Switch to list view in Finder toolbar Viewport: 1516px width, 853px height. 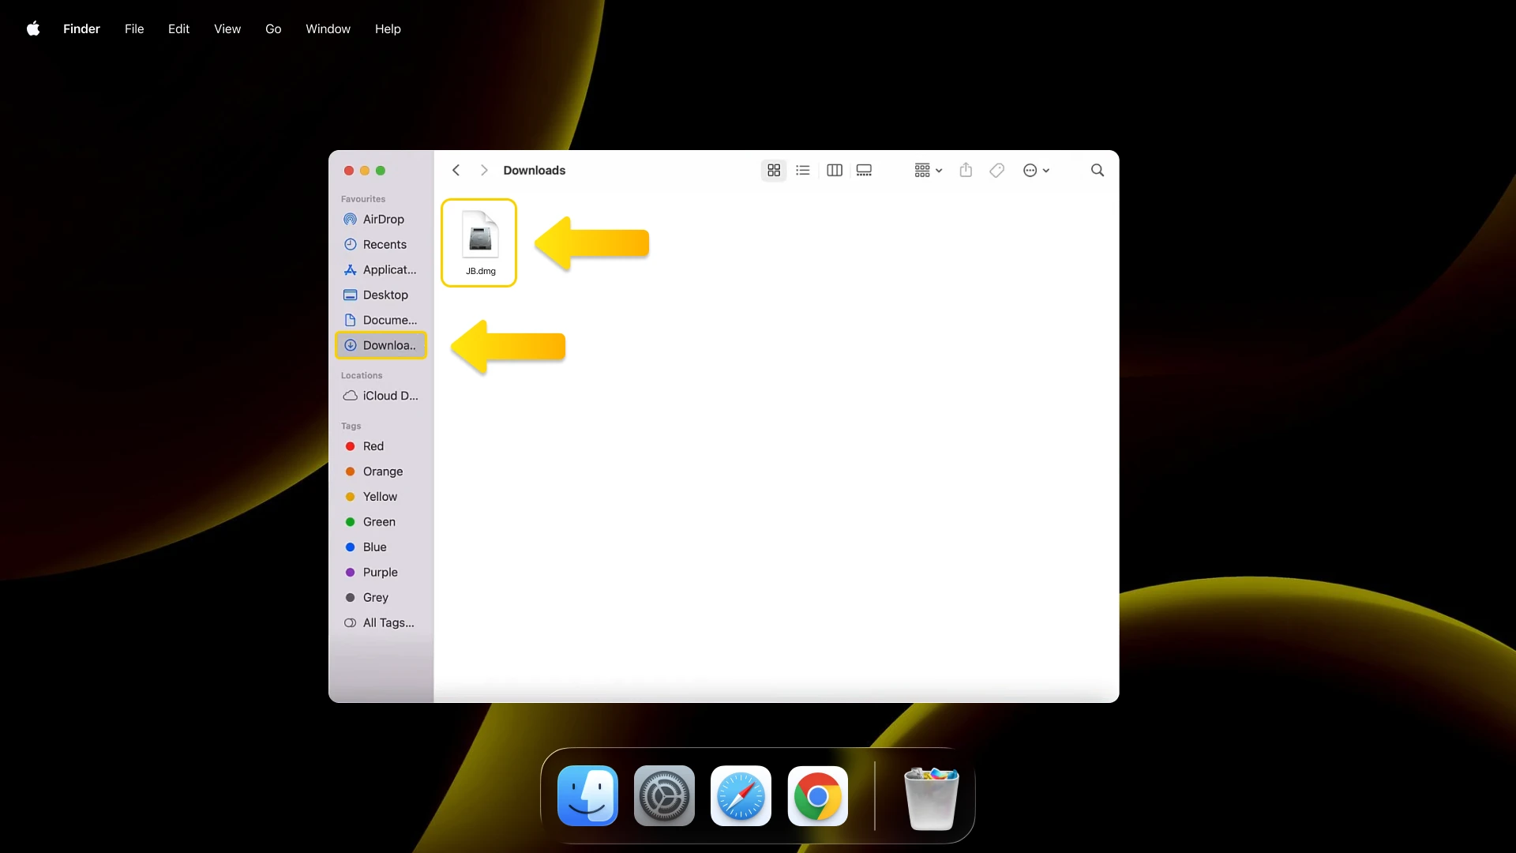(x=803, y=170)
